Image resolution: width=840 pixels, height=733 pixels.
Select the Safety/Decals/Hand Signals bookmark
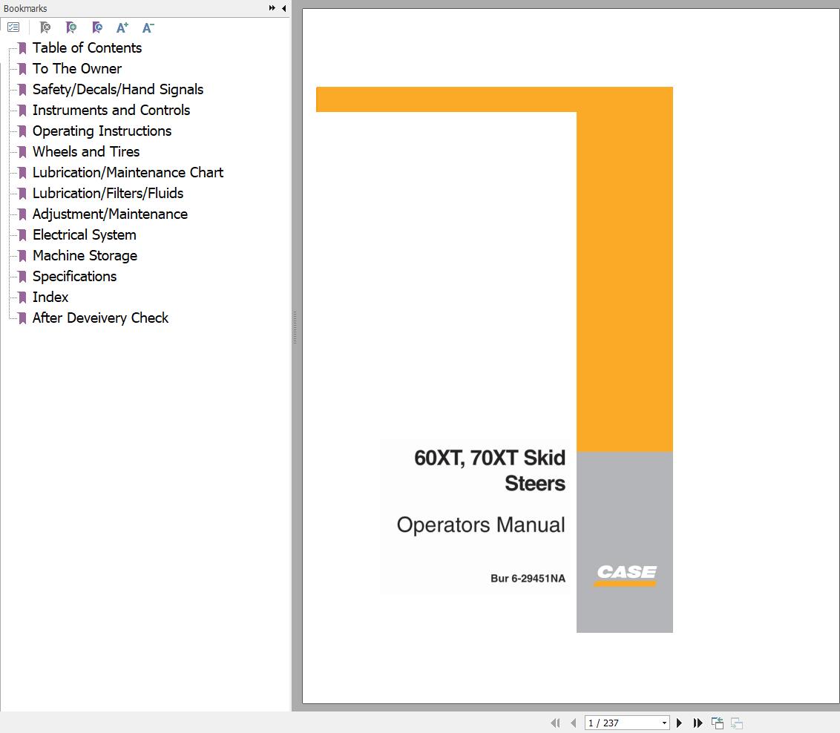(x=118, y=90)
